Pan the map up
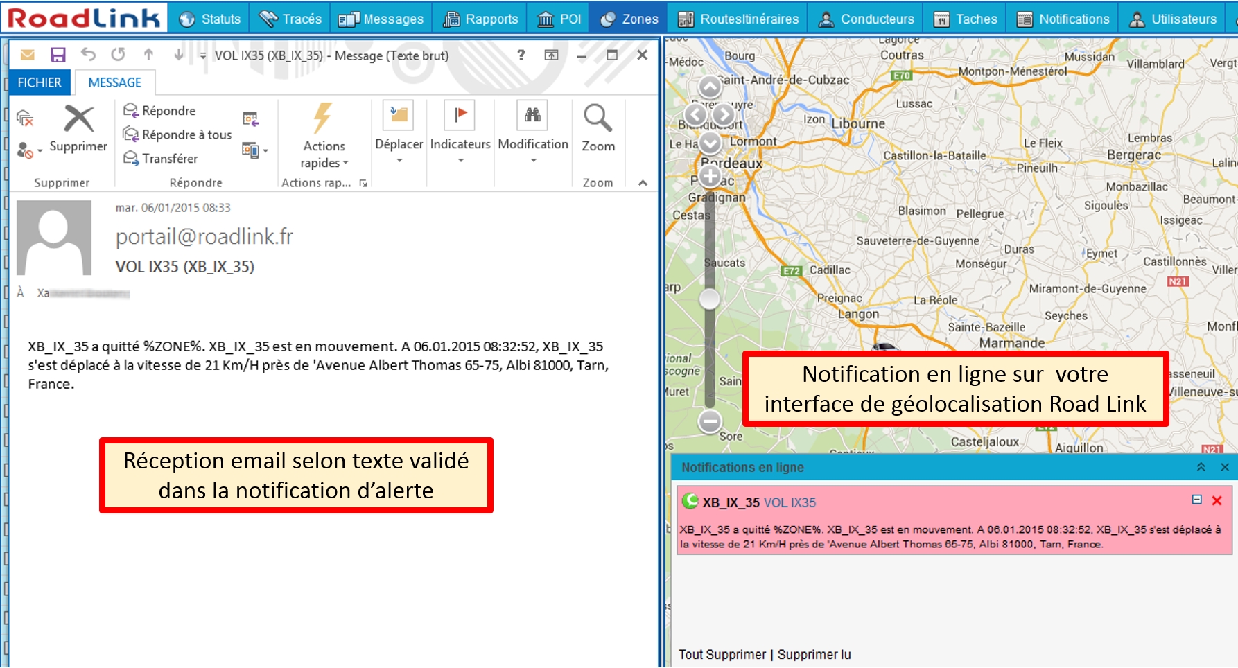 710,87
